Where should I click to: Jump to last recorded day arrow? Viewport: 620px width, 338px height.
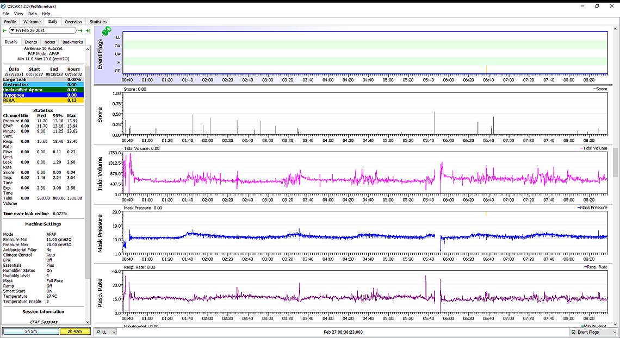point(88,30)
